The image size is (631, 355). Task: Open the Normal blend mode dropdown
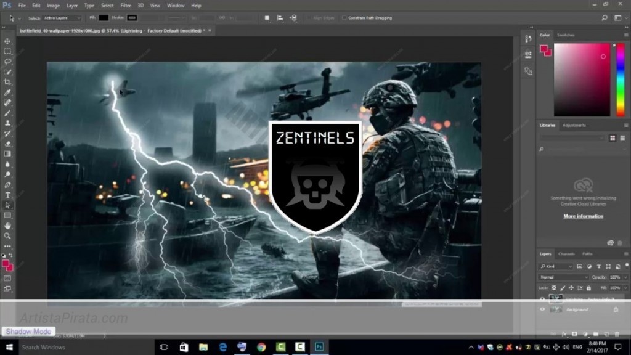click(563, 277)
